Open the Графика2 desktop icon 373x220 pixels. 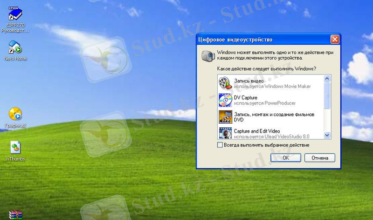click(x=15, y=118)
